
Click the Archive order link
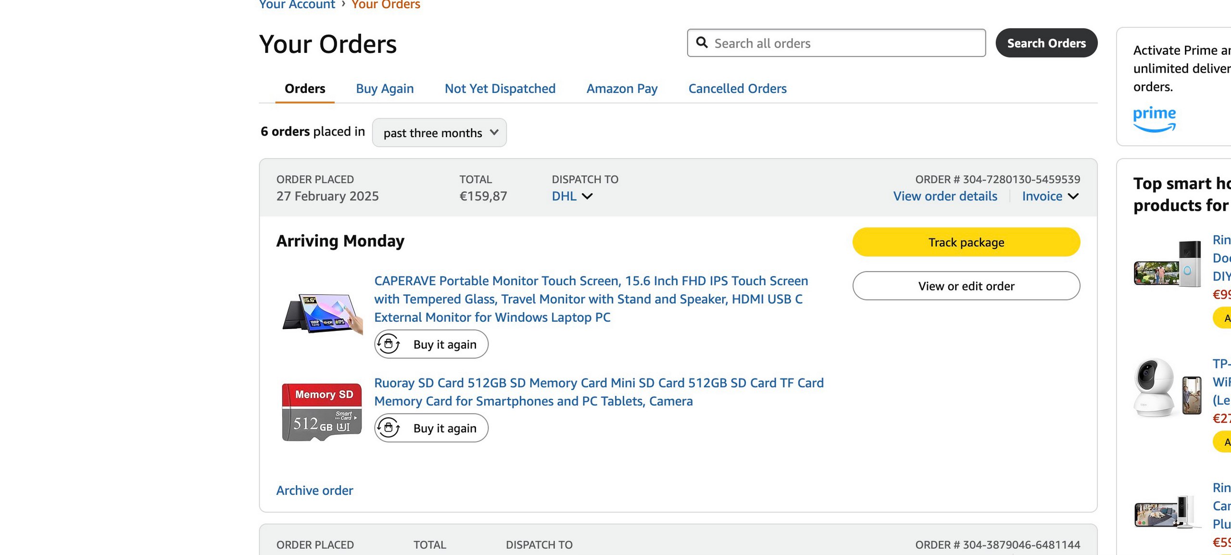(x=314, y=490)
